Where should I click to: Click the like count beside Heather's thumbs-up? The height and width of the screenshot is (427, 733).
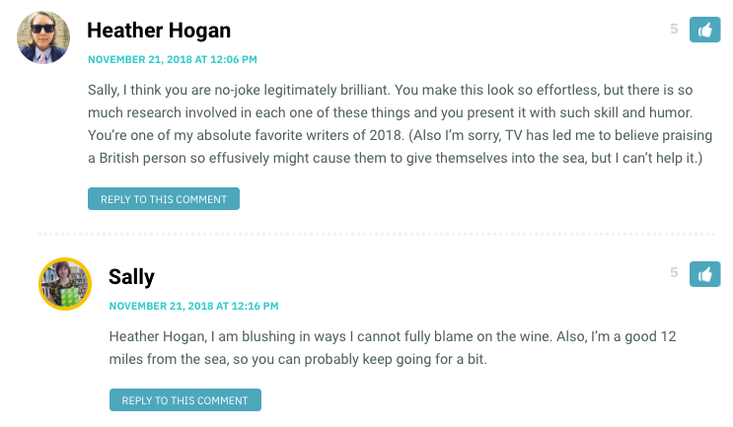[x=674, y=29]
